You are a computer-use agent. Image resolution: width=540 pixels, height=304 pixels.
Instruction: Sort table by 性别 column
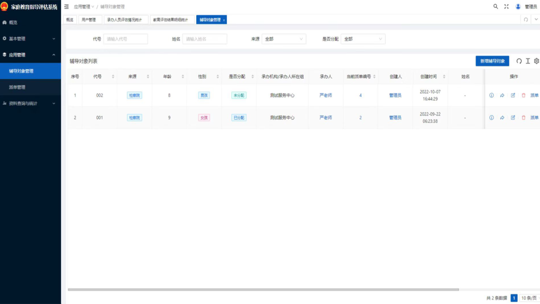tap(217, 76)
